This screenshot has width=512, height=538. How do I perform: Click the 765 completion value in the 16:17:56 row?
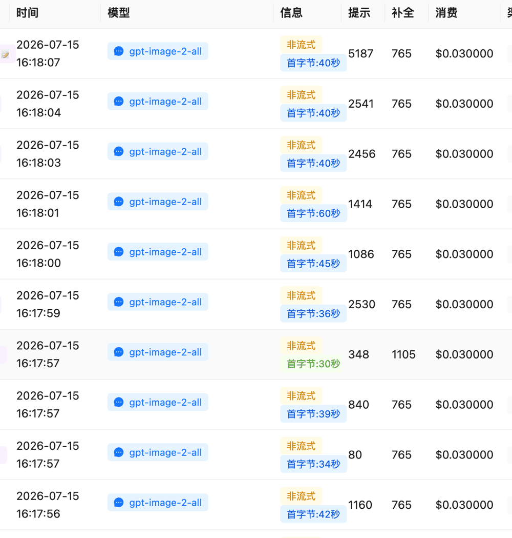[401, 505]
